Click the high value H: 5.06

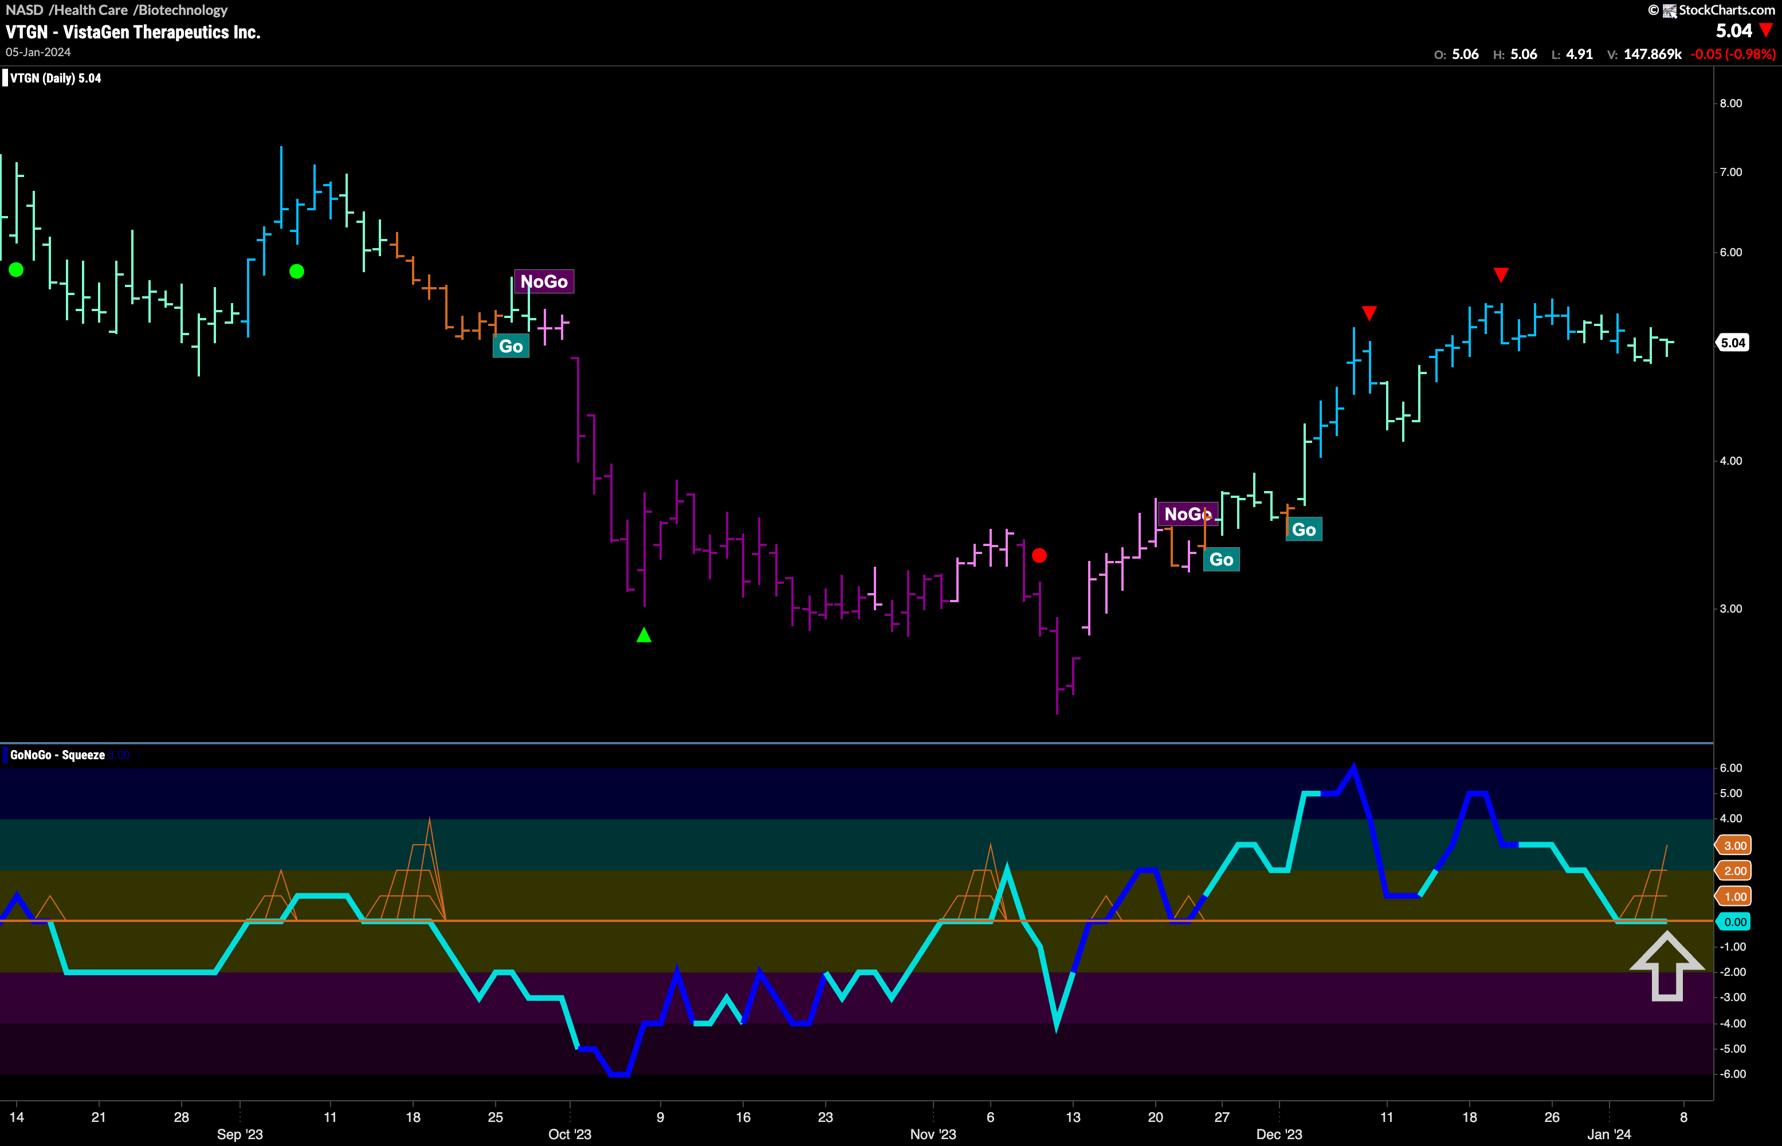[x=1515, y=54]
